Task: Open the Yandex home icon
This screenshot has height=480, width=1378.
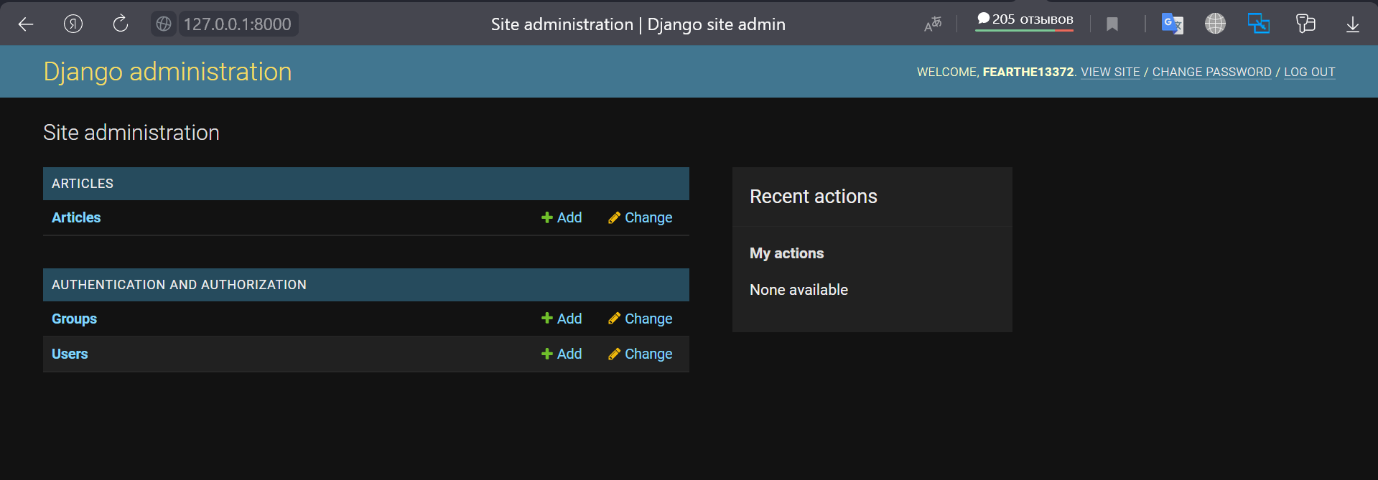Action: [73, 24]
